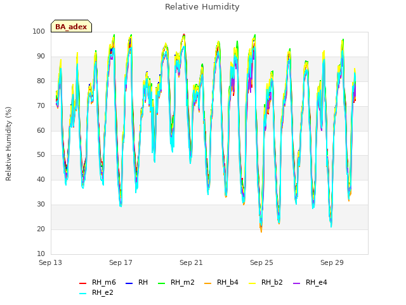Viewport: 406px width, 305px height.
Task: Click the purple RH_e4 legend swatch
Action: 296,283
